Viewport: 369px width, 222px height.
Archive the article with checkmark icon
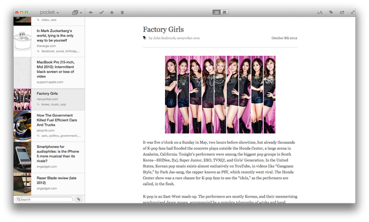pos(101,12)
